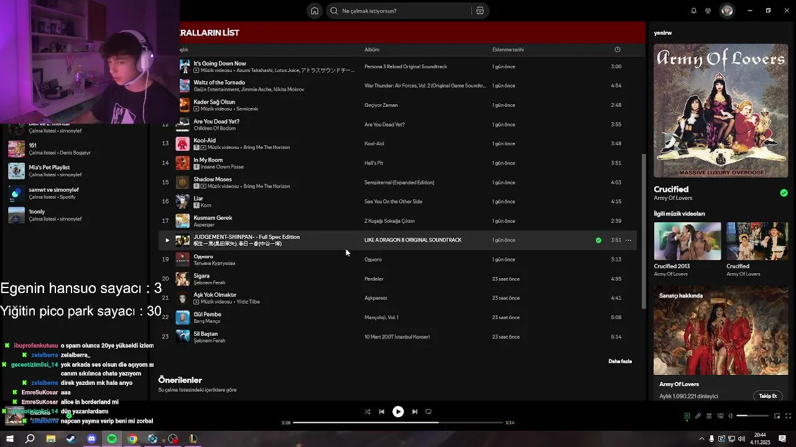Click Sil Baştan track cover thumbnail
Viewport: 796px width, 447px height.
(x=182, y=337)
